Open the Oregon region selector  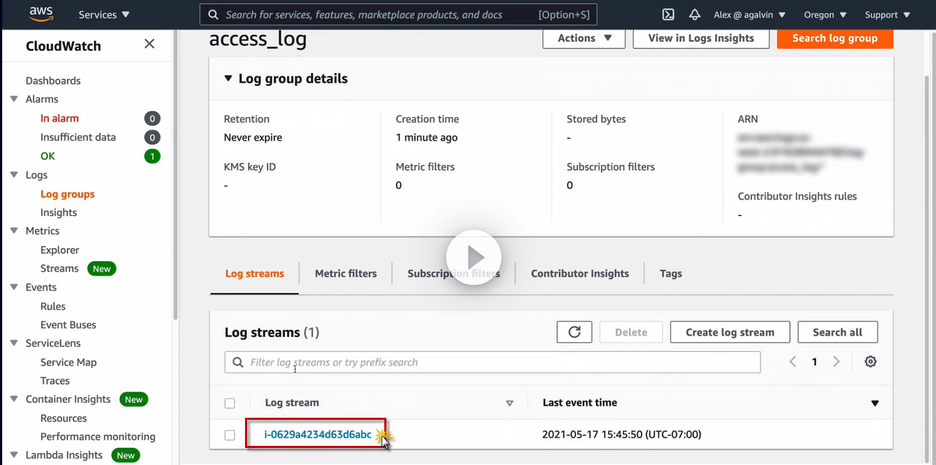(x=824, y=15)
